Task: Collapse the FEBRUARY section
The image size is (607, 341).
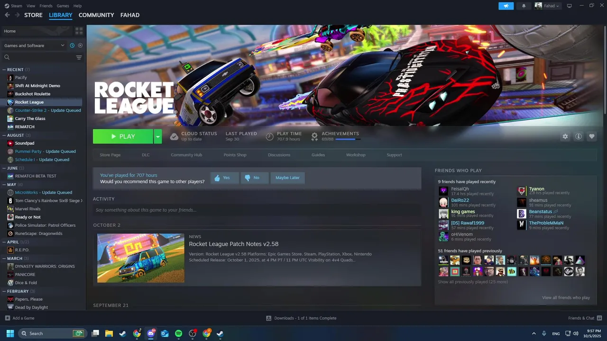Action: (x=4, y=291)
